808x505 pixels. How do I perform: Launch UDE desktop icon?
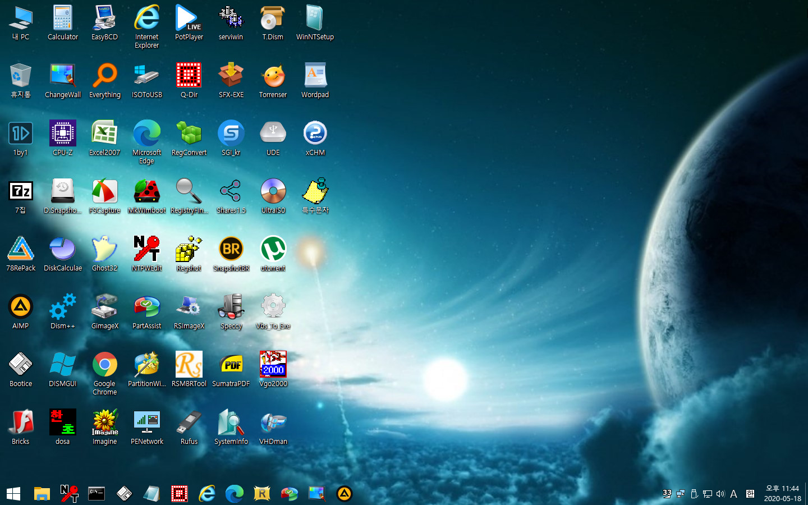(x=273, y=139)
